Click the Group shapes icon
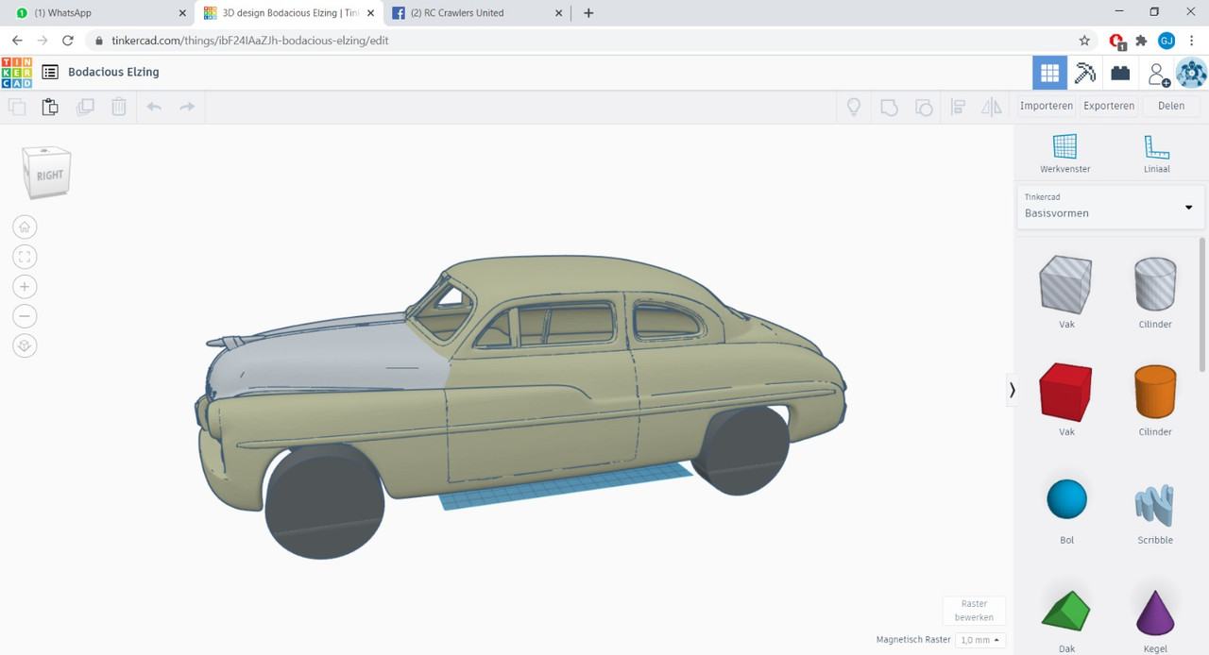The image size is (1209, 655). pos(889,107)
